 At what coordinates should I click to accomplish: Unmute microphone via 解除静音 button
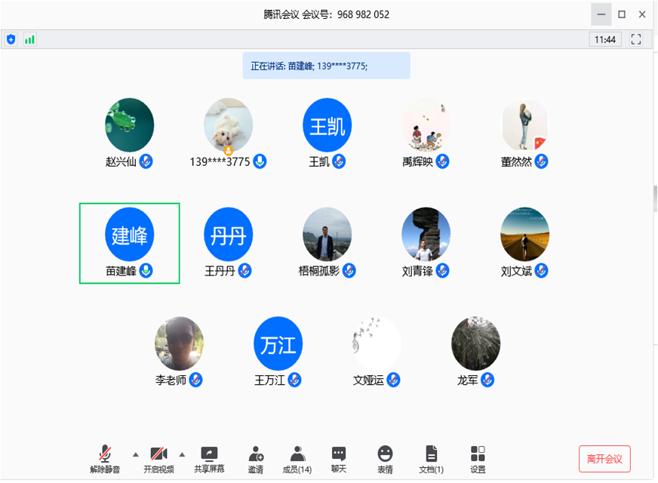coord(105,459)
